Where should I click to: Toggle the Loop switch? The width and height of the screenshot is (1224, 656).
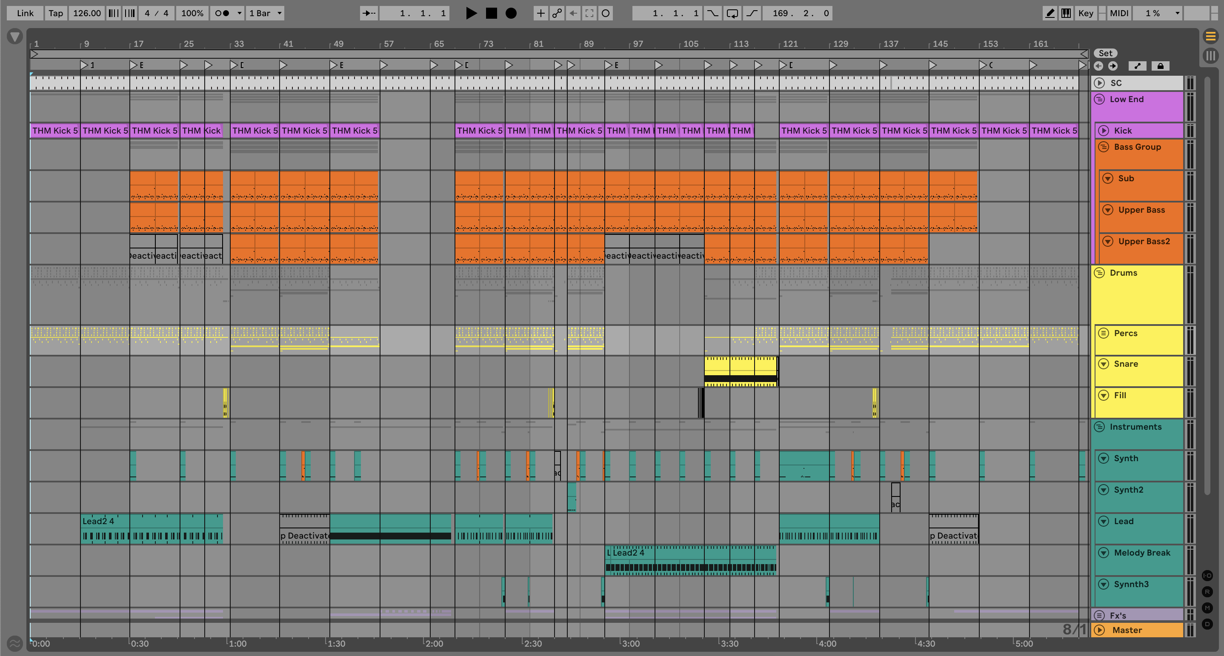tap(732, 13)
